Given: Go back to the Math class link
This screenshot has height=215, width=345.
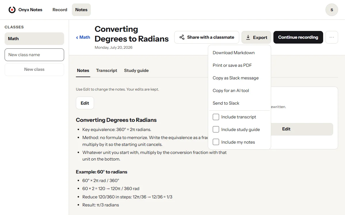Looking at the screenshot, I should 83,37.
